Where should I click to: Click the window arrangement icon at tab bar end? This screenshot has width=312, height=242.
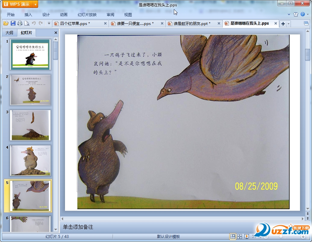pyautogui.click(x=306, y=24)
